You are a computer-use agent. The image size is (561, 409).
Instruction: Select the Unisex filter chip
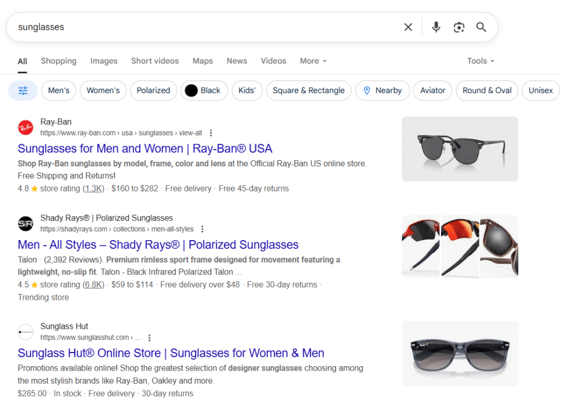coord(541,90)
